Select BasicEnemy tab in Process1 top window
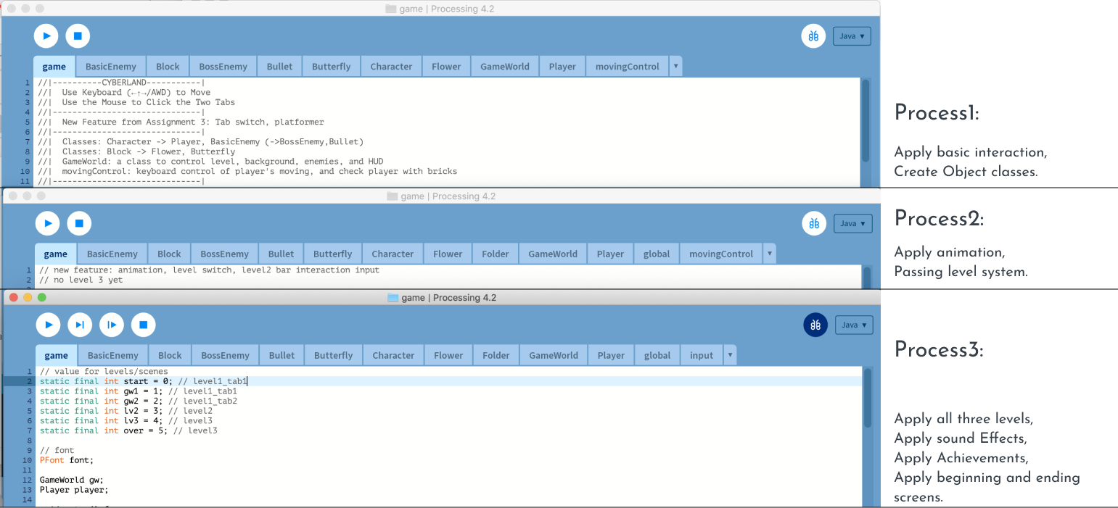 pyautogui.click(x=111, y=66)
